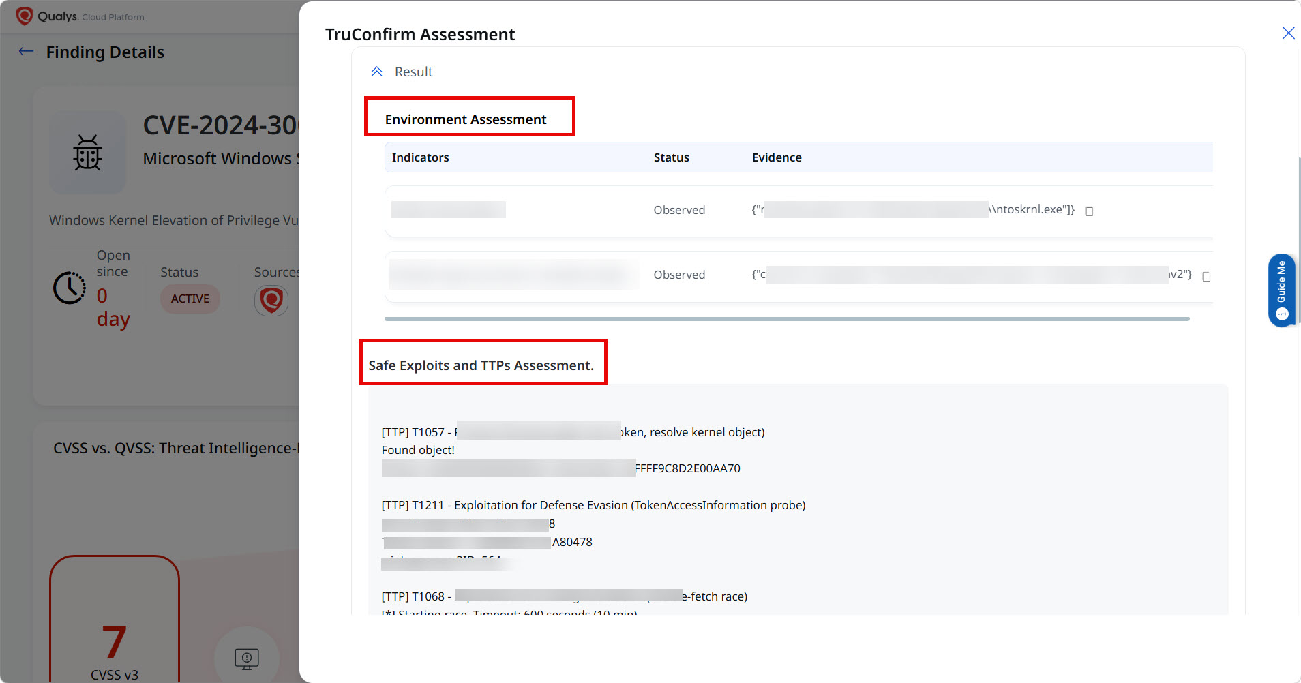Click the Qualys logo icon
This screenshot has width=1301, height=683.
[25, 16]
